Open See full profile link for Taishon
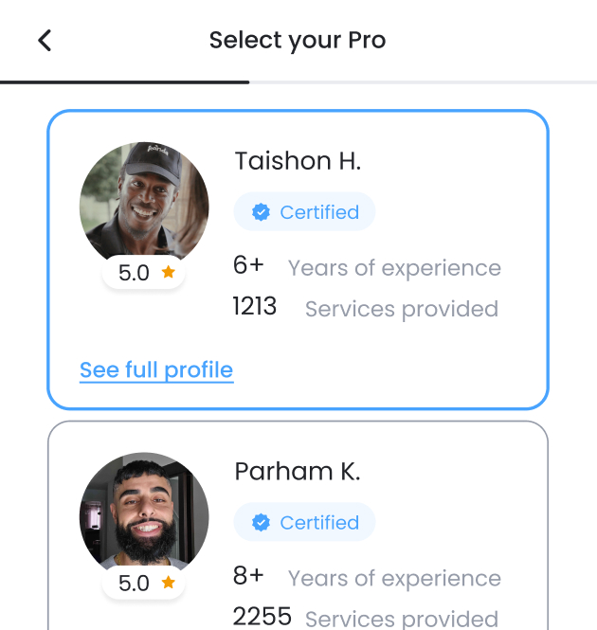This screenshot has width=597, height=630. pos(156,369)
